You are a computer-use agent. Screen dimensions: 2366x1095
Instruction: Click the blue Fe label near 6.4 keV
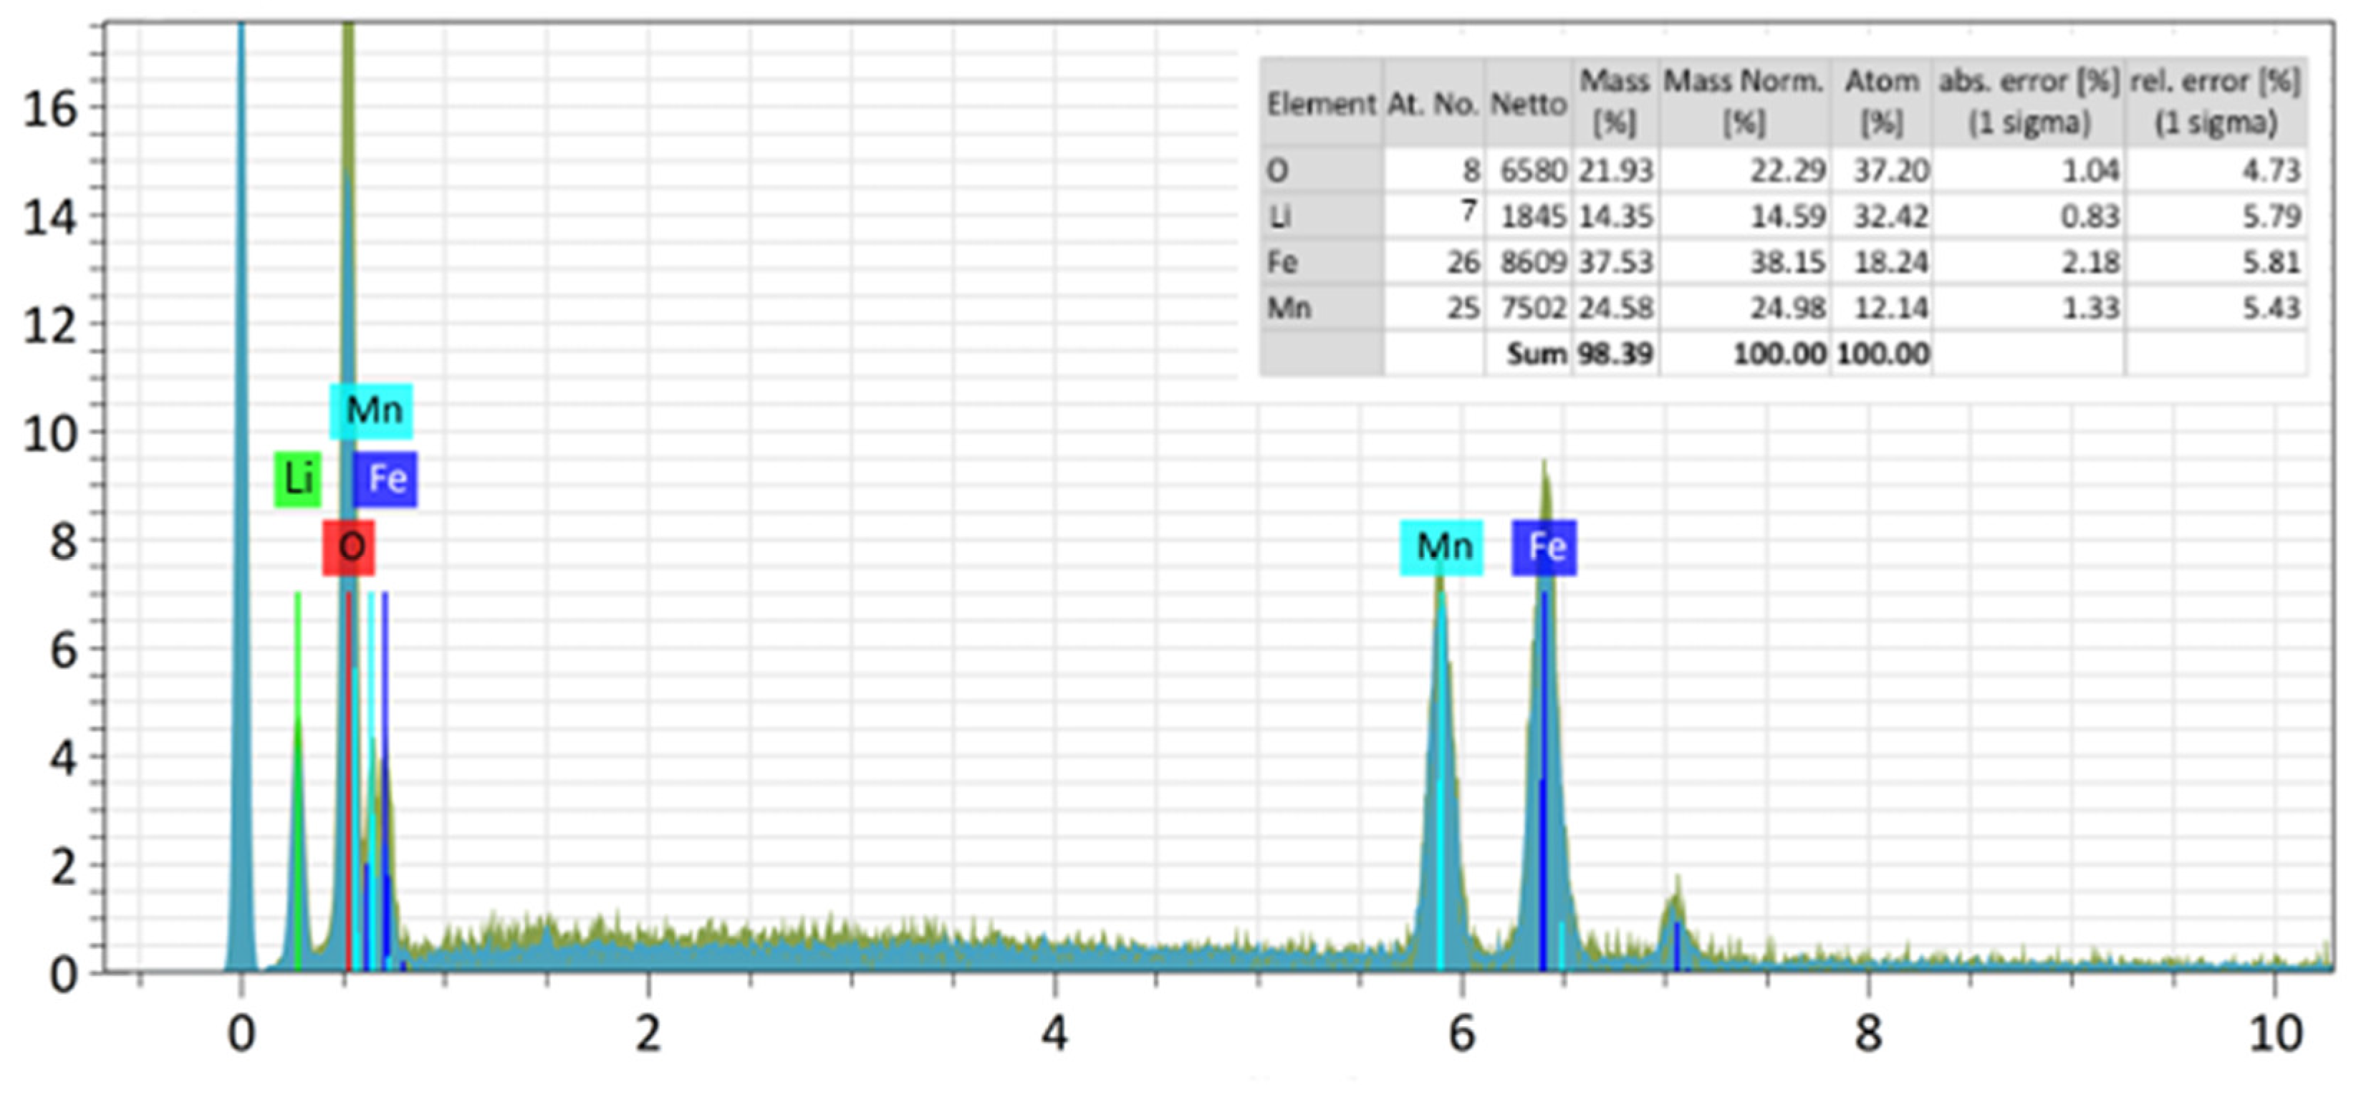point(1544,547)
